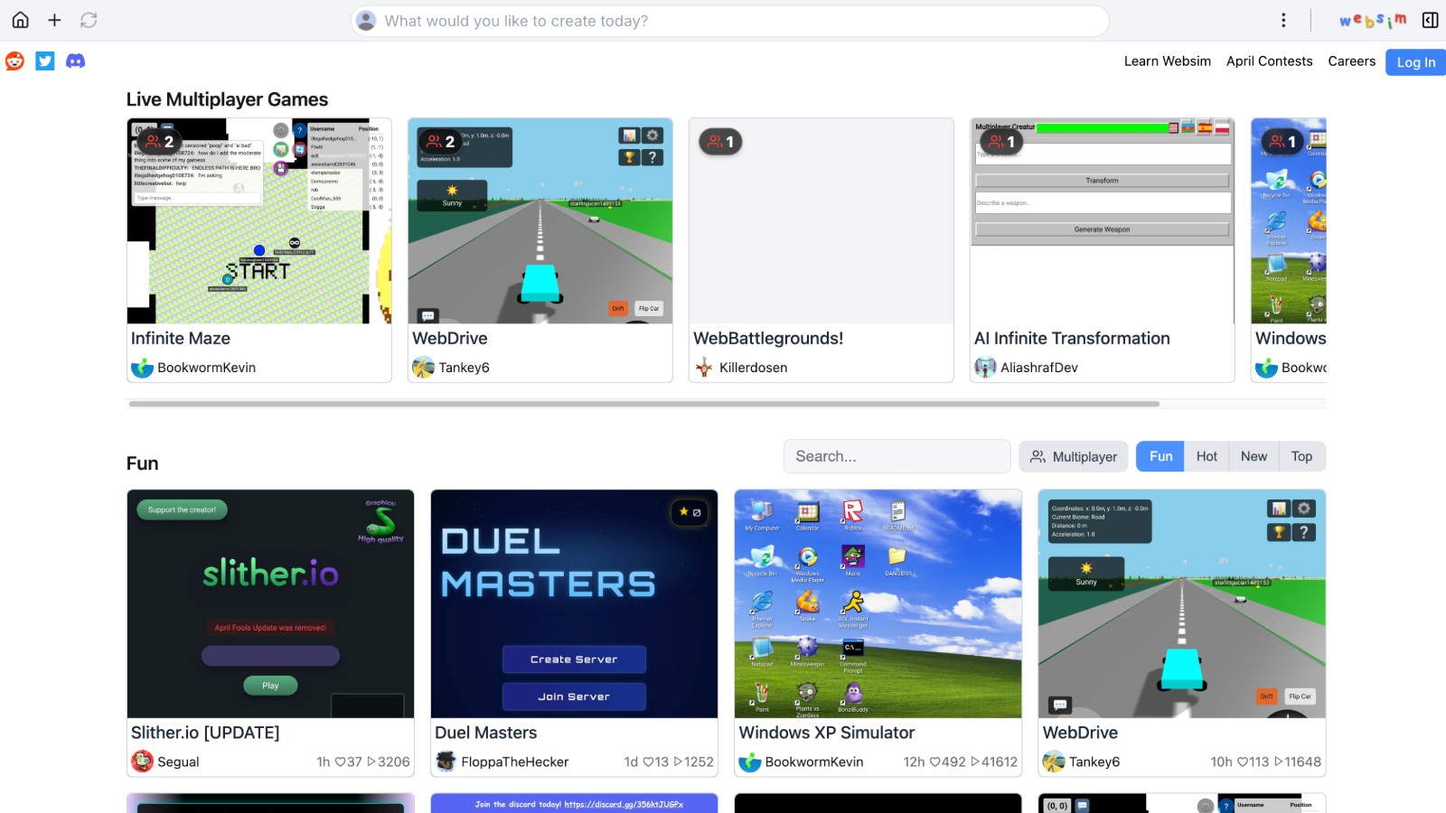1446x813 pixels.
Task: Open Windows XP Simulator thumbnail
Action: coord(878,603)
